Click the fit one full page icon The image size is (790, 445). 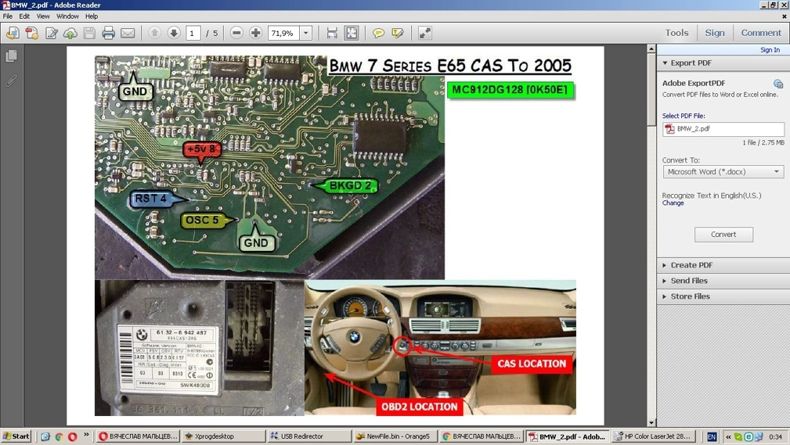352,33
